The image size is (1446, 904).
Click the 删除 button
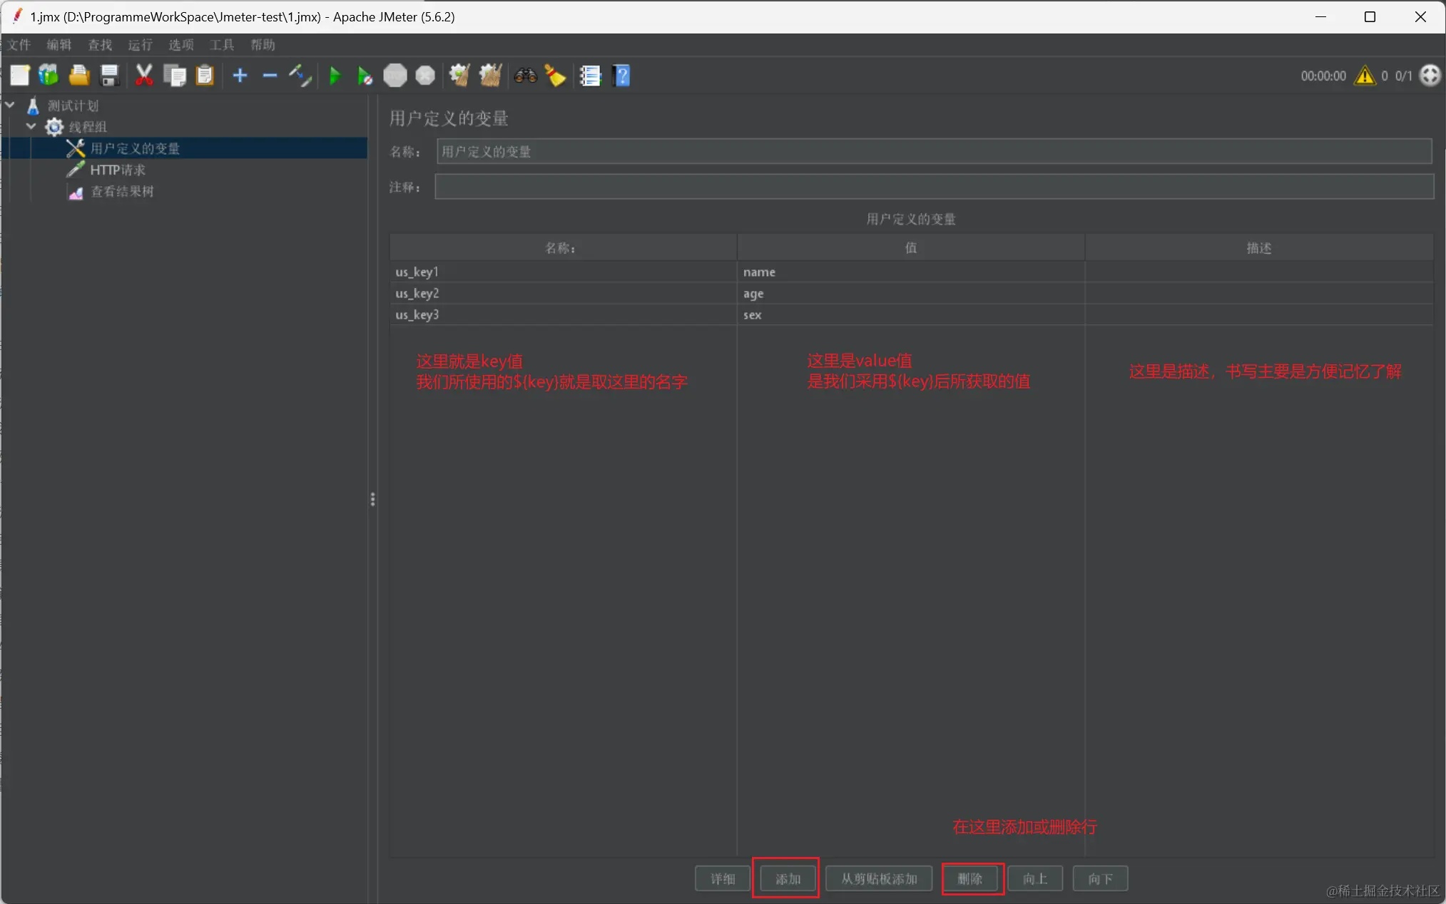pyautogui.click(x=970, y=878)
